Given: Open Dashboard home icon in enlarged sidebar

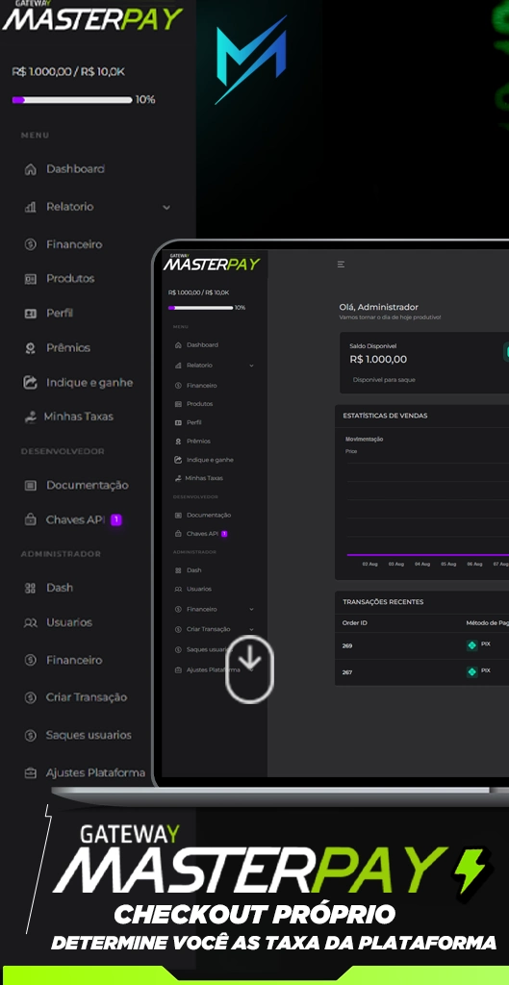Looking at the screenshot, I should click(30, 169).
